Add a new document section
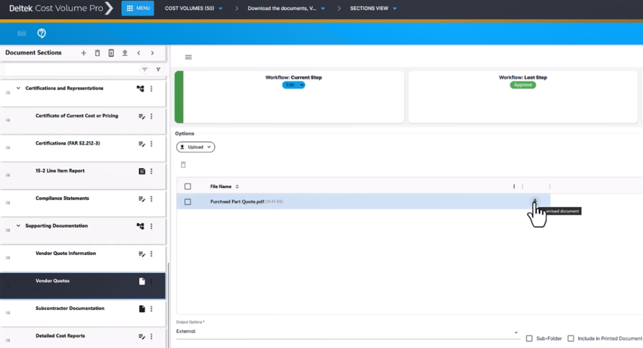Viewport: 643px width, 348px height. pos(83,53)
